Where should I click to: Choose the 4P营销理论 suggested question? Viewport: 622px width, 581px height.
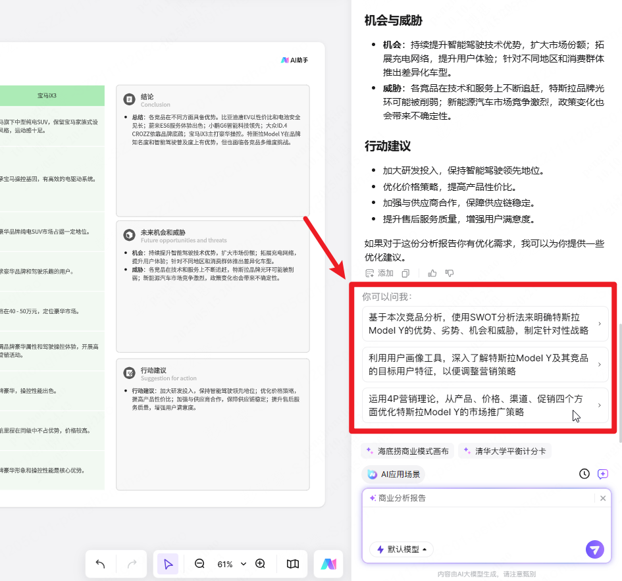click(x=485, y=405)
